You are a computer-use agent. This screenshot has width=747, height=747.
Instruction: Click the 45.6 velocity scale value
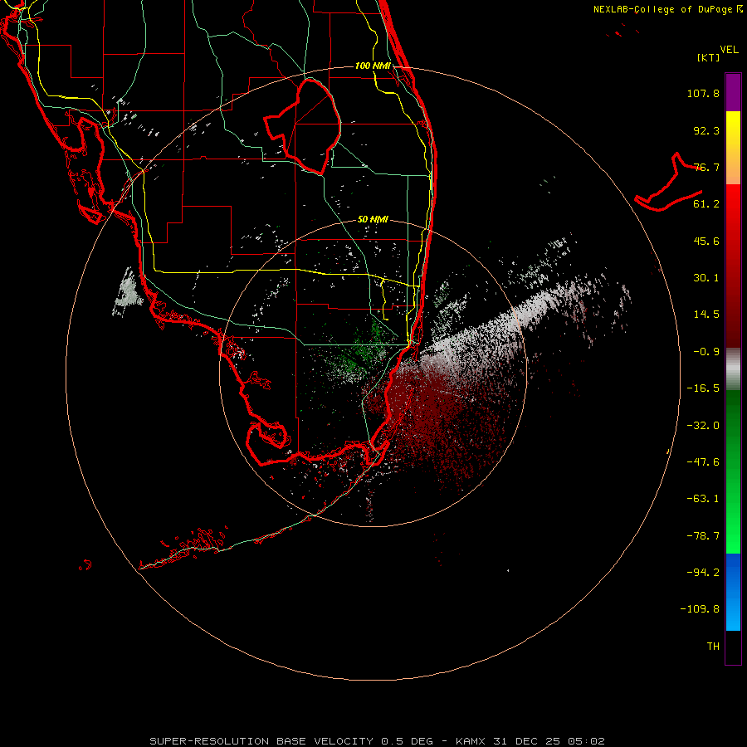[x=706, y=241]
